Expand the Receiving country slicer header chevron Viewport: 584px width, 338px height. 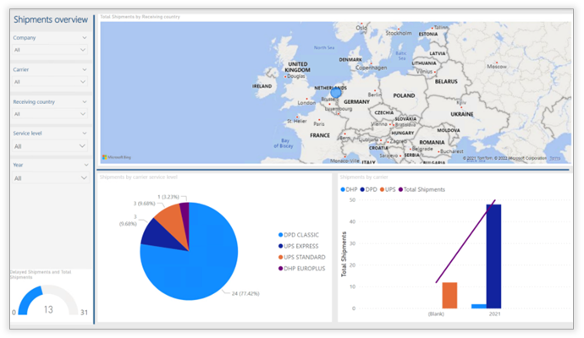click(x=85, y=101)
